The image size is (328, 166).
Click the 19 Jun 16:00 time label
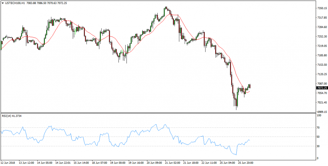[x=135, y=162]
